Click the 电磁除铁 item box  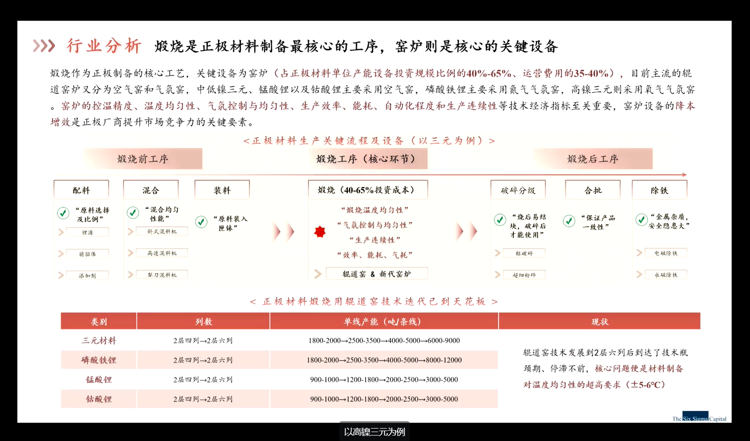click(666, 253)
